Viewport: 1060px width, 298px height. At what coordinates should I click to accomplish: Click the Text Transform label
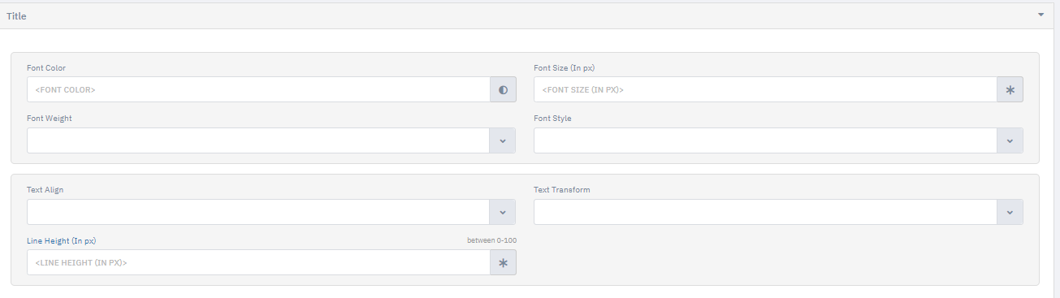pyautogui.click(x=562, y=190)
